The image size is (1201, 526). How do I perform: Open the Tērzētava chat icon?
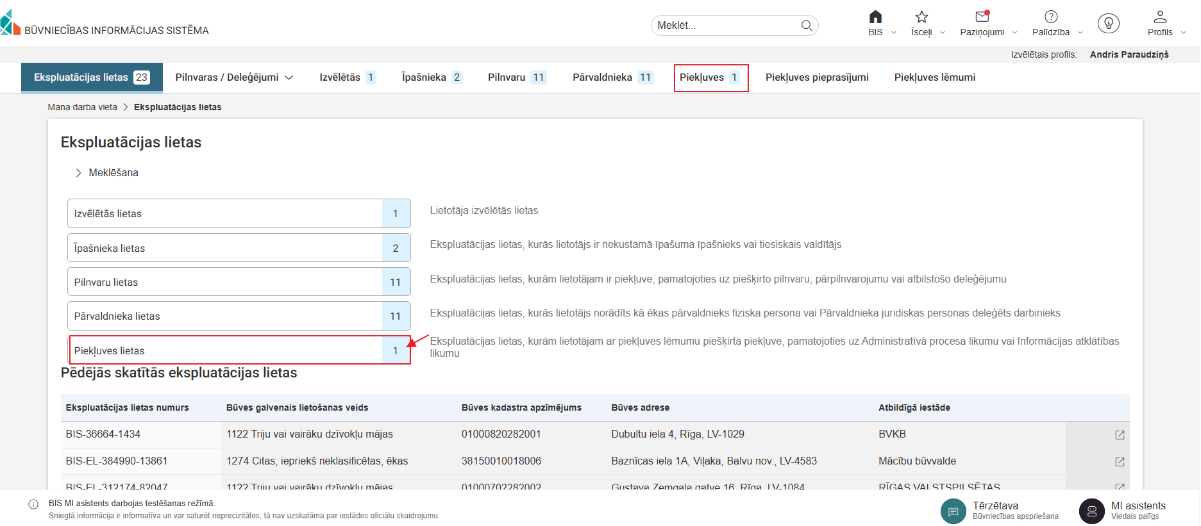click(953, 511)
